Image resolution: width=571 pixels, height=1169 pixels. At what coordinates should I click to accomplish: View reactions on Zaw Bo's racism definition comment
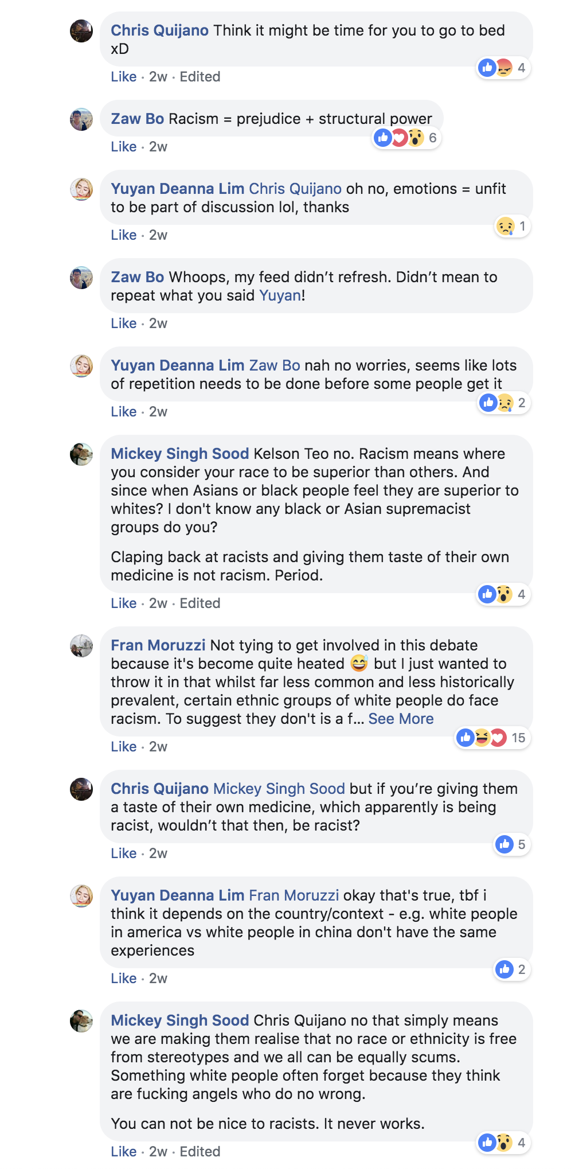coord(406,138)
